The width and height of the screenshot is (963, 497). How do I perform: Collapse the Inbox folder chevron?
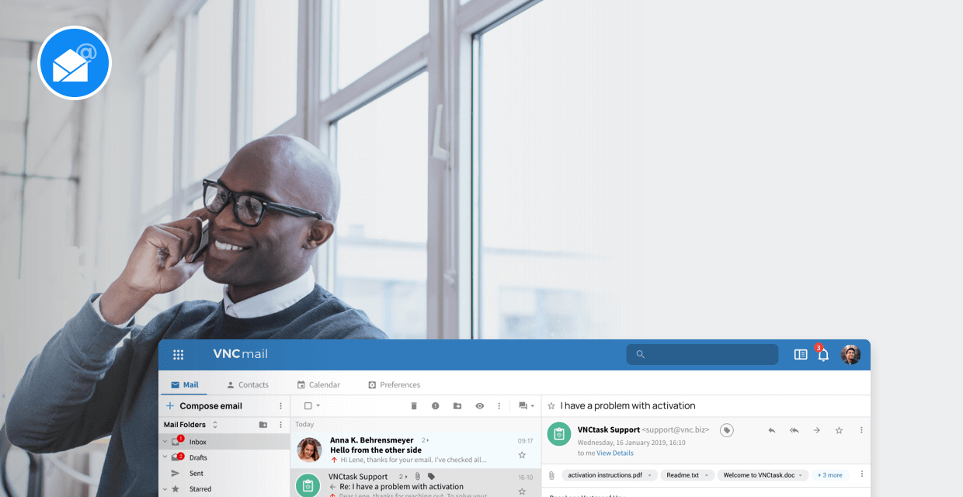[165, 442]
